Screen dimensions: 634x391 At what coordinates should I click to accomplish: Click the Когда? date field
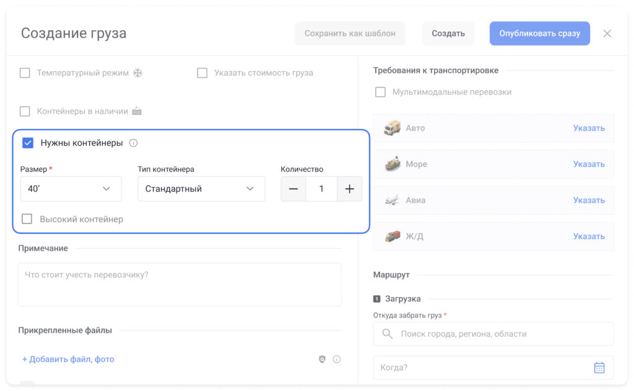(493, 368)
